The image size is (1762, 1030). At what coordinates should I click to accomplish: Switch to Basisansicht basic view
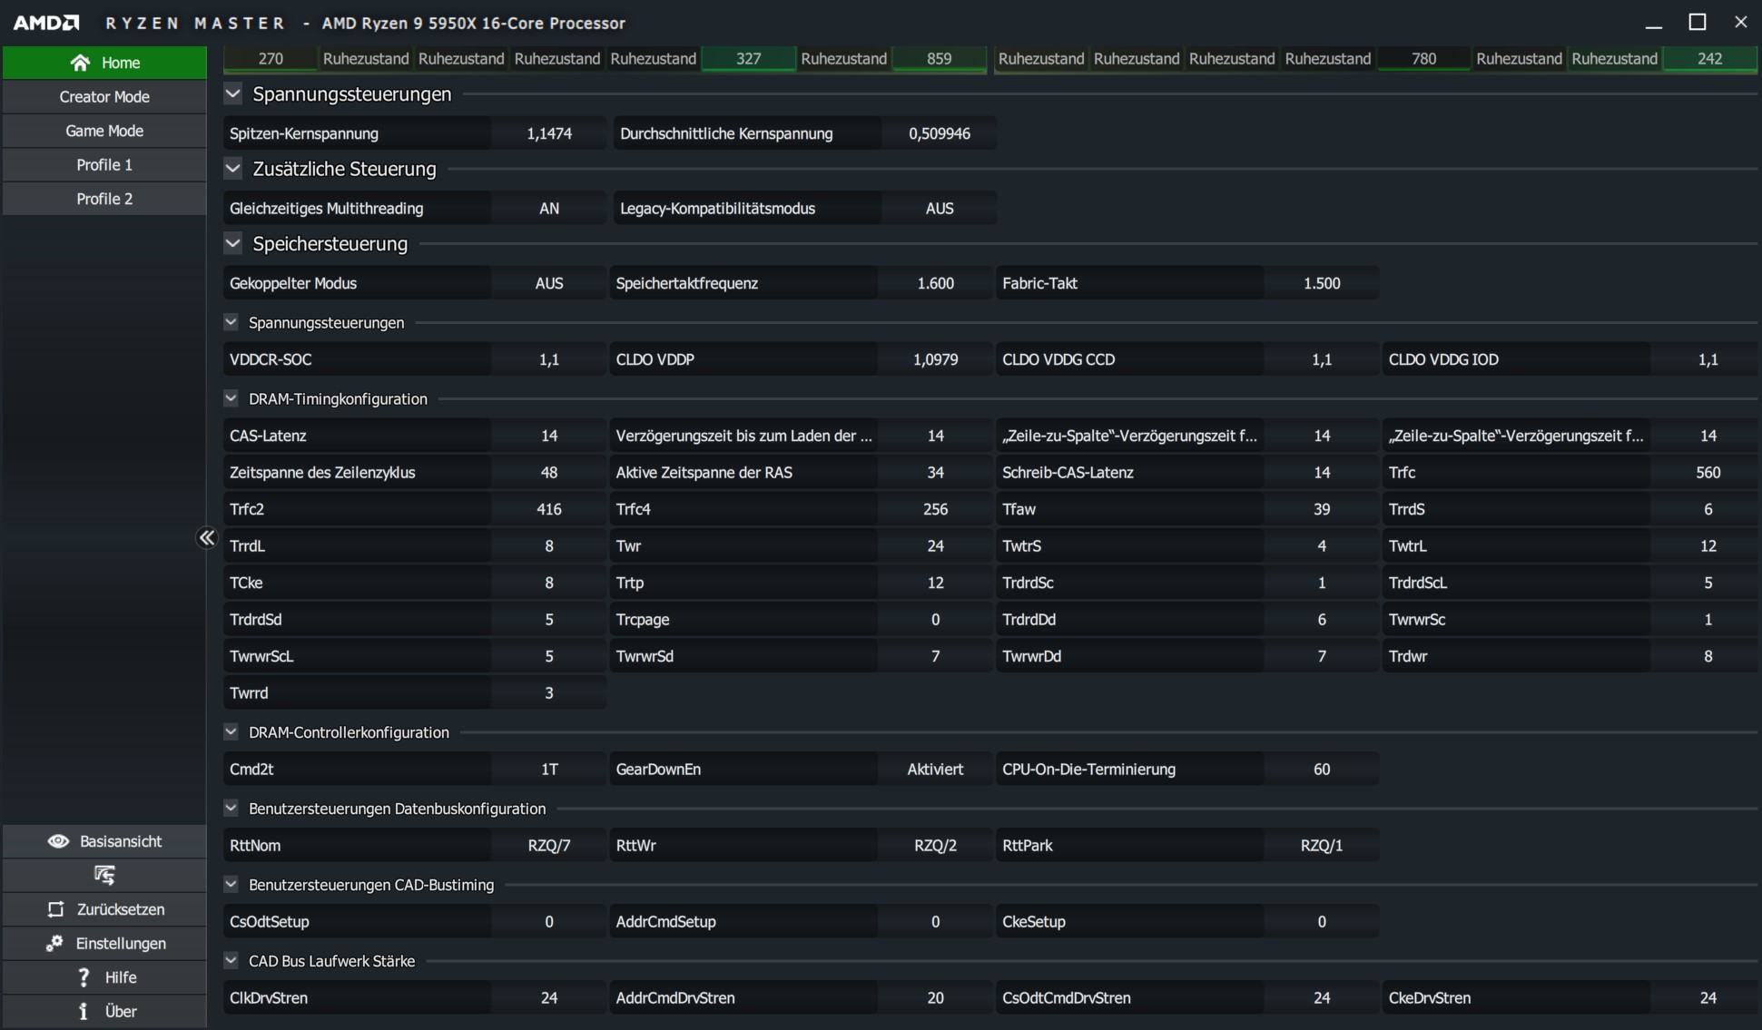point(104,841)
